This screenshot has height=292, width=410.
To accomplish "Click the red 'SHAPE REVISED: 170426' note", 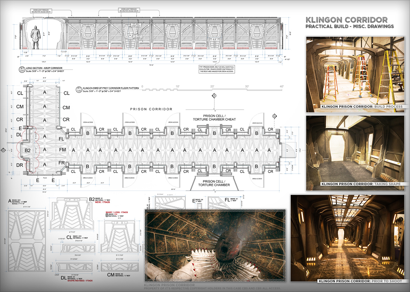I will click(x=80, y=281).
